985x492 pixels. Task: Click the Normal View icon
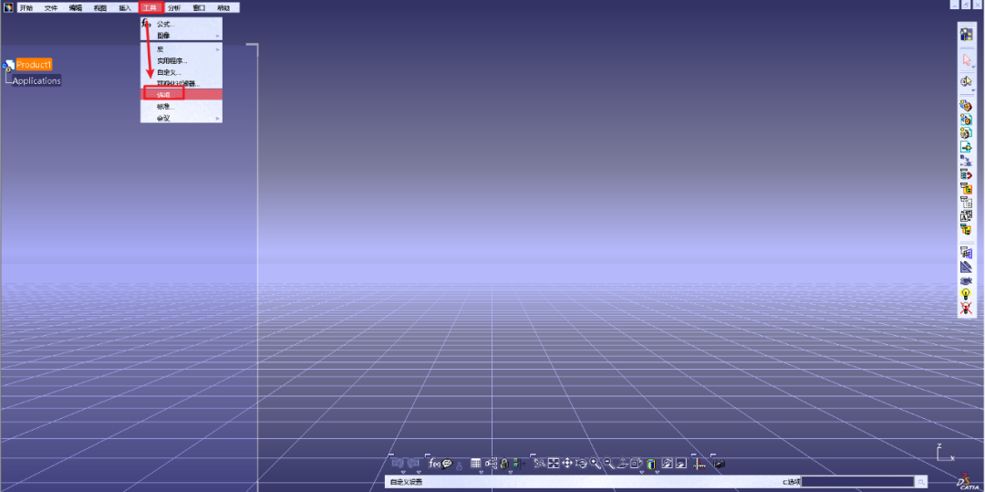pyautogui.click(x=622, y=463)
